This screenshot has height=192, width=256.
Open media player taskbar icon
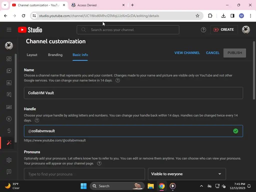pyautogui.click(x=172, y=186)
